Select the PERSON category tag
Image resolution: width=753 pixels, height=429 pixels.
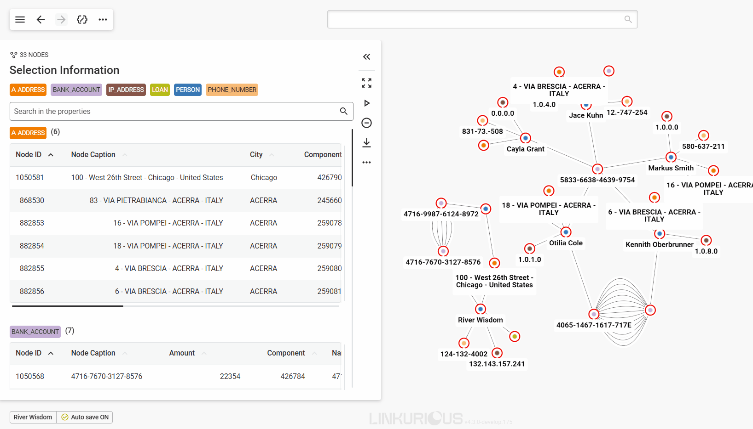pyautogui.click(x=188, y=90)
